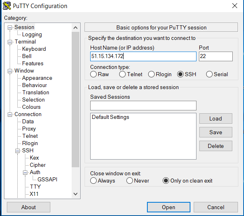This screenshot has width=244, height=216.
Task: Open the SSH category in the tree
Action: 28,150
